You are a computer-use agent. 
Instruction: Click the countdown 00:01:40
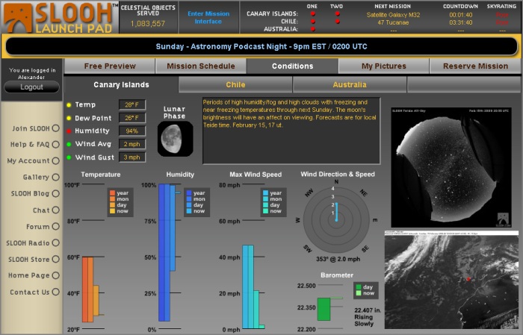coord(461,15)
